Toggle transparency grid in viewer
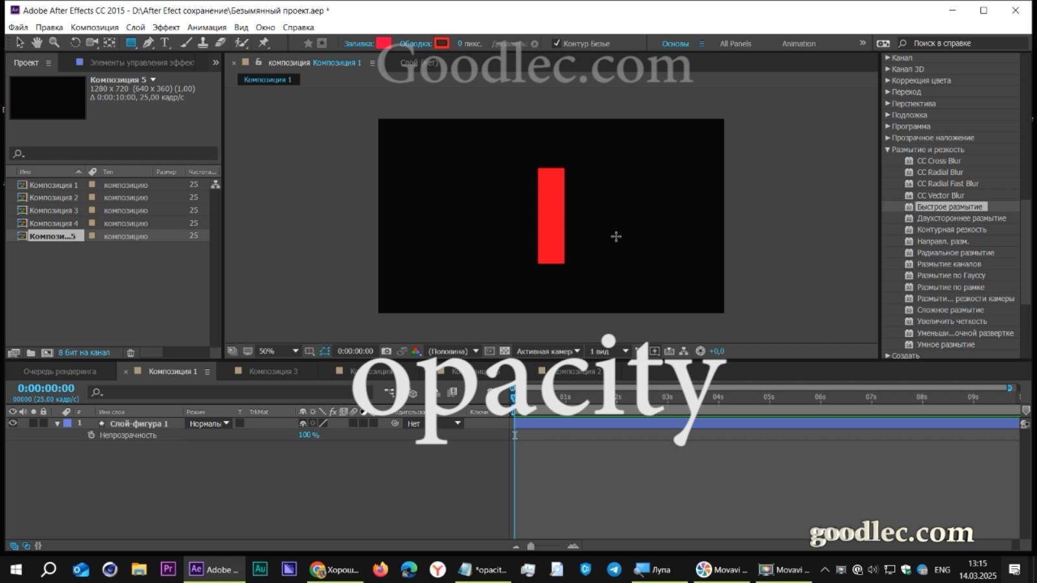 pyautogui.click(x=504, y=351)
